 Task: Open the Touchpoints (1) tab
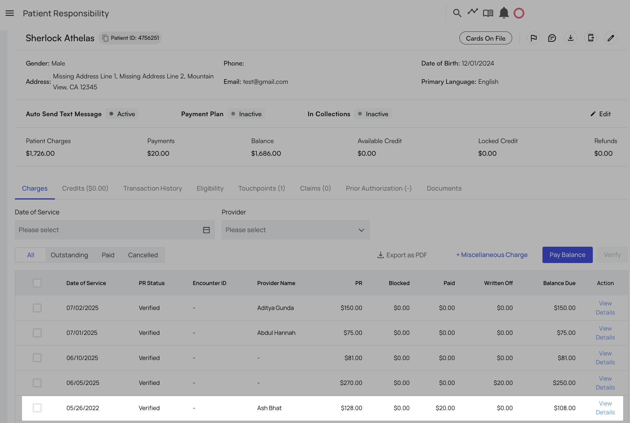pos(261,188)
